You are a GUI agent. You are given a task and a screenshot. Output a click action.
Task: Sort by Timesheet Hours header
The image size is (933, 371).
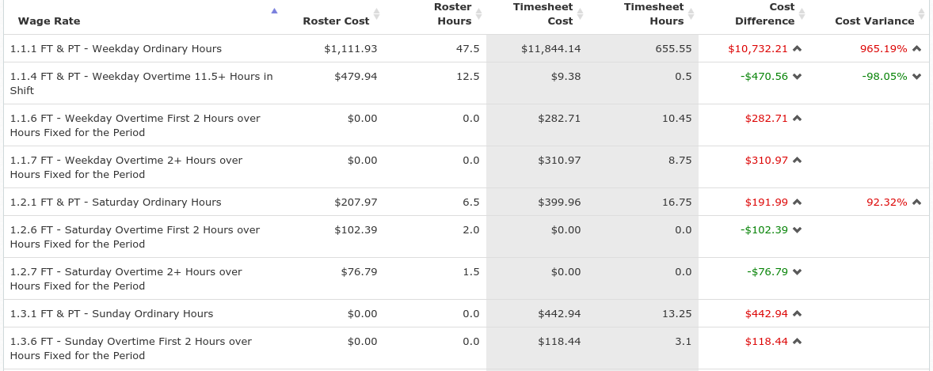coord(691,13)
